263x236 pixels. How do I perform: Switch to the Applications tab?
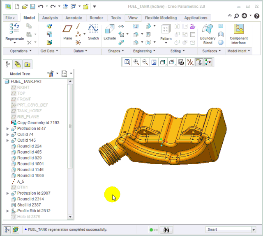[196, 18]
